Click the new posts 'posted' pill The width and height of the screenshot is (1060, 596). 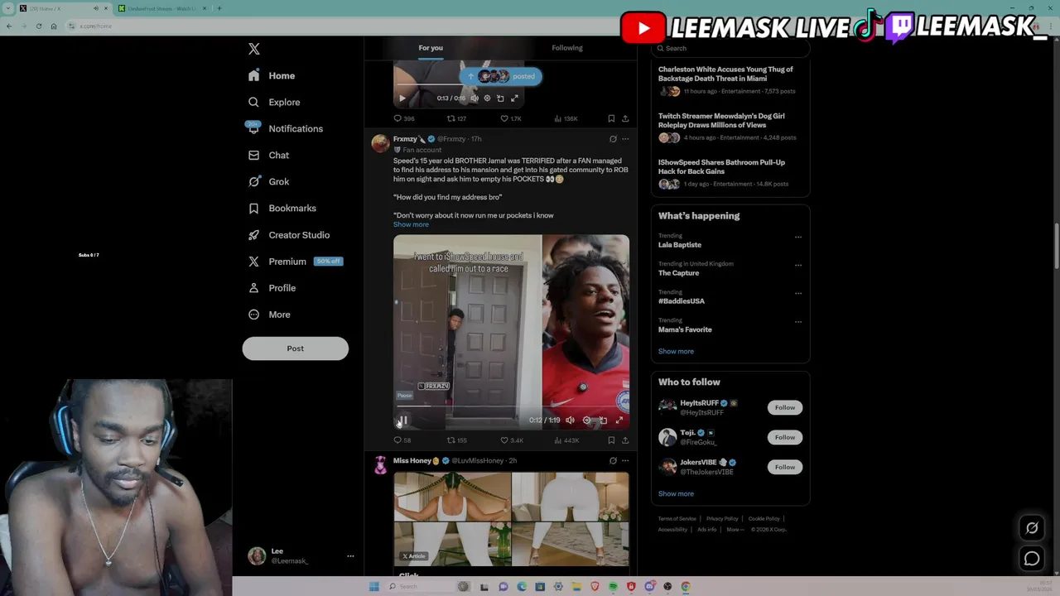tap(501, 76)
